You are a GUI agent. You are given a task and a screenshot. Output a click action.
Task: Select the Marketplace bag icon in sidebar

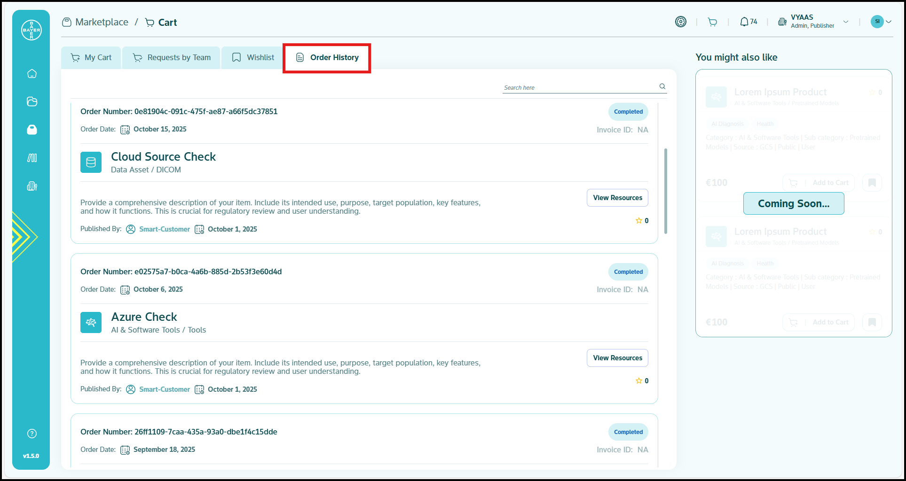point(32,130)
